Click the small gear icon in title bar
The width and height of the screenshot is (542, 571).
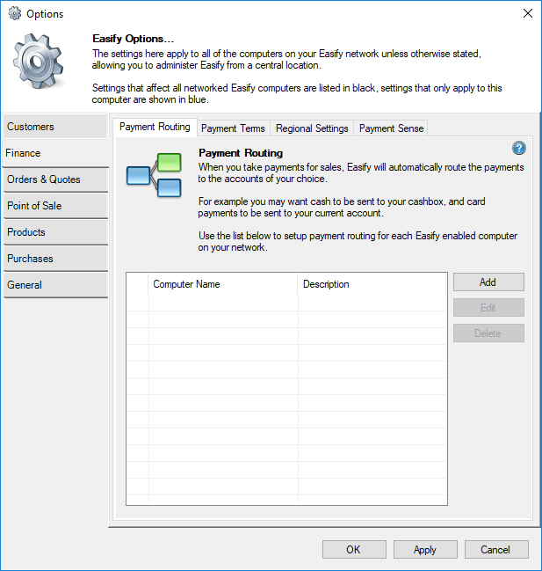pos(14,13)
